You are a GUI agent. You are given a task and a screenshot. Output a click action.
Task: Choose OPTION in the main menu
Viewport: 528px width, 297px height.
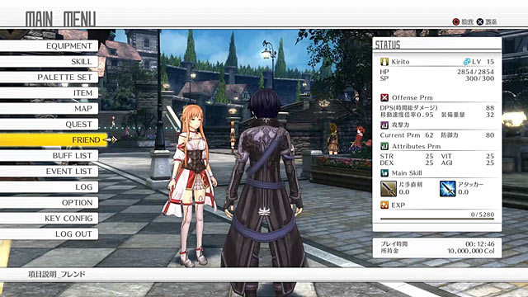pyautogui.click(x=49, y=202)
